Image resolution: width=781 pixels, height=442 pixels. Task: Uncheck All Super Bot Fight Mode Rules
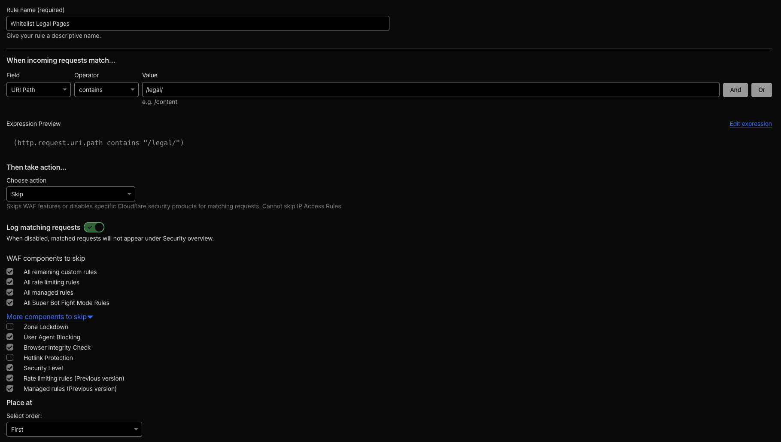pyautogui.click(x=10, y=302)
